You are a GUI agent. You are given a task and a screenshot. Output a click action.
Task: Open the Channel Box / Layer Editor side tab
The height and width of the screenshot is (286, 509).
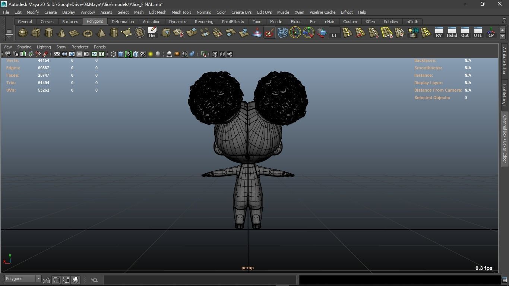pos(505,139)
